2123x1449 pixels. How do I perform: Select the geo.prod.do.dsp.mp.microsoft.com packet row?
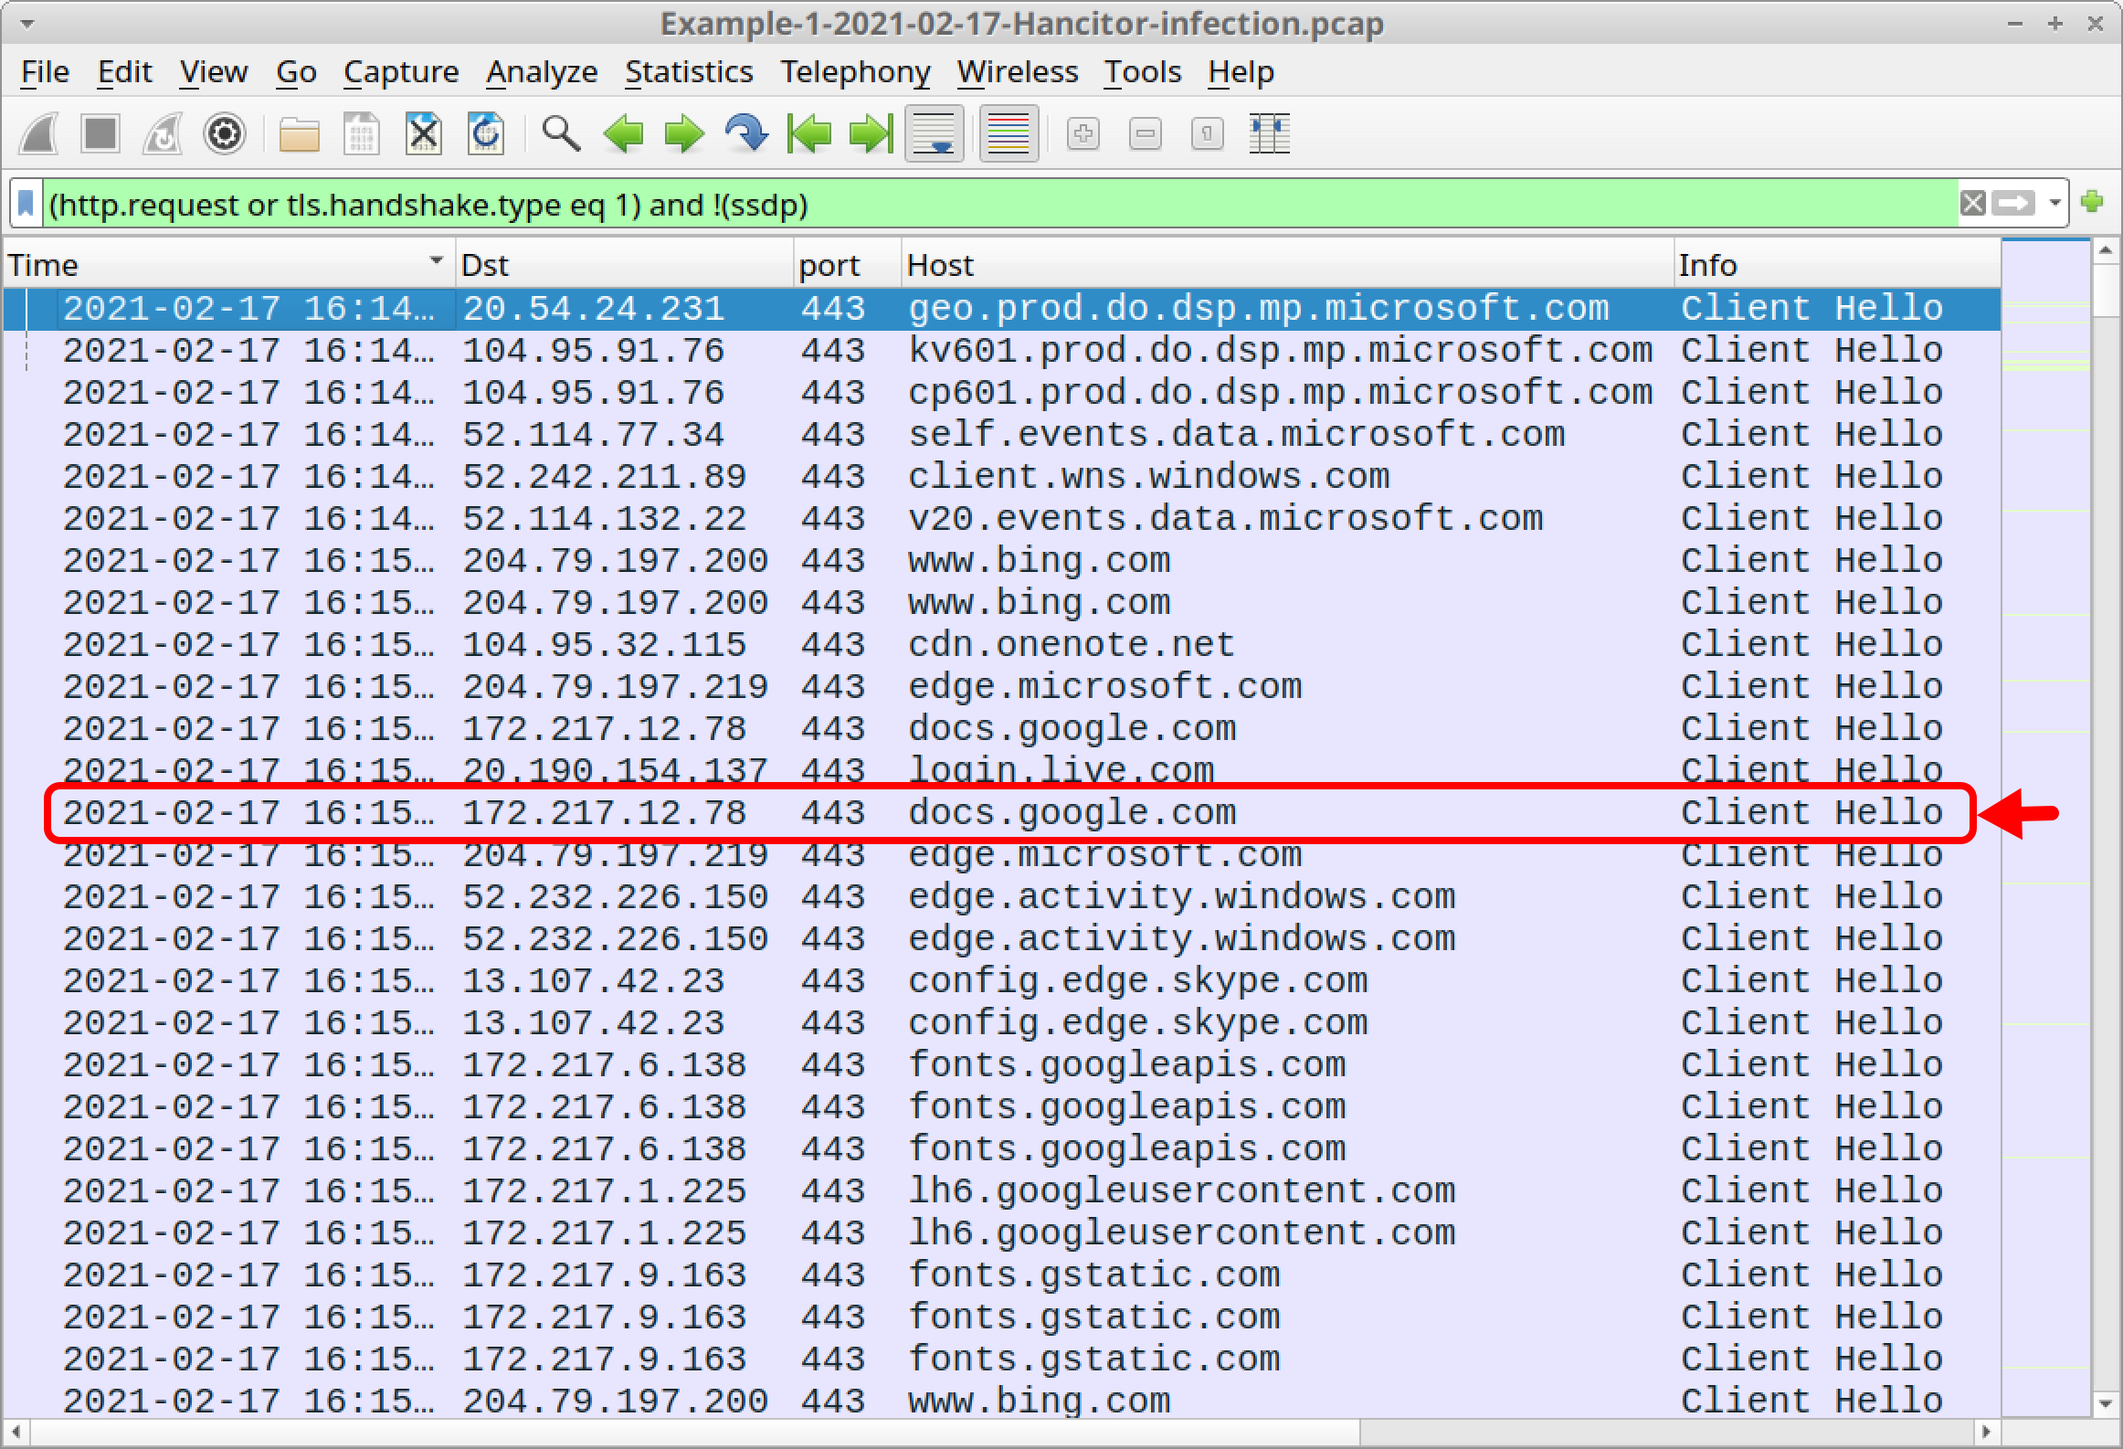coord(1002,309)
